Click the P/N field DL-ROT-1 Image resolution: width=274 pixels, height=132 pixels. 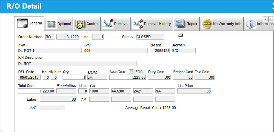[50, 51]
